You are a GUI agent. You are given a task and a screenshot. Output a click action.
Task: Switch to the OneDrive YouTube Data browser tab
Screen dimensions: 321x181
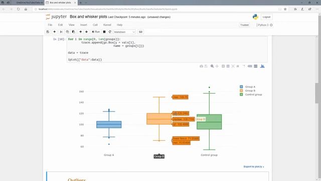[x=29, y=3]
